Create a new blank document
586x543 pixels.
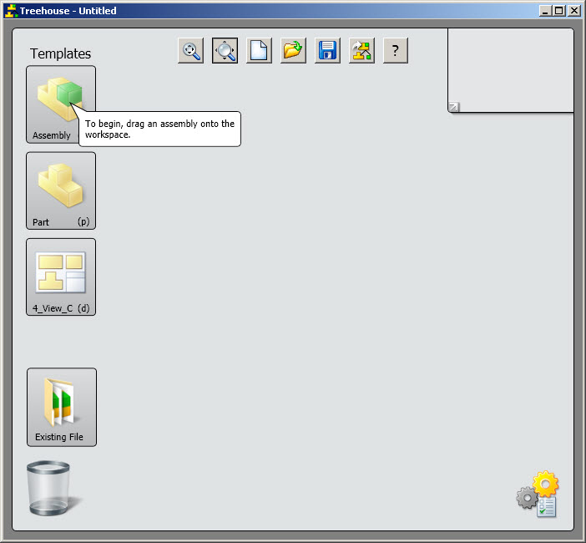click(259, 50)
